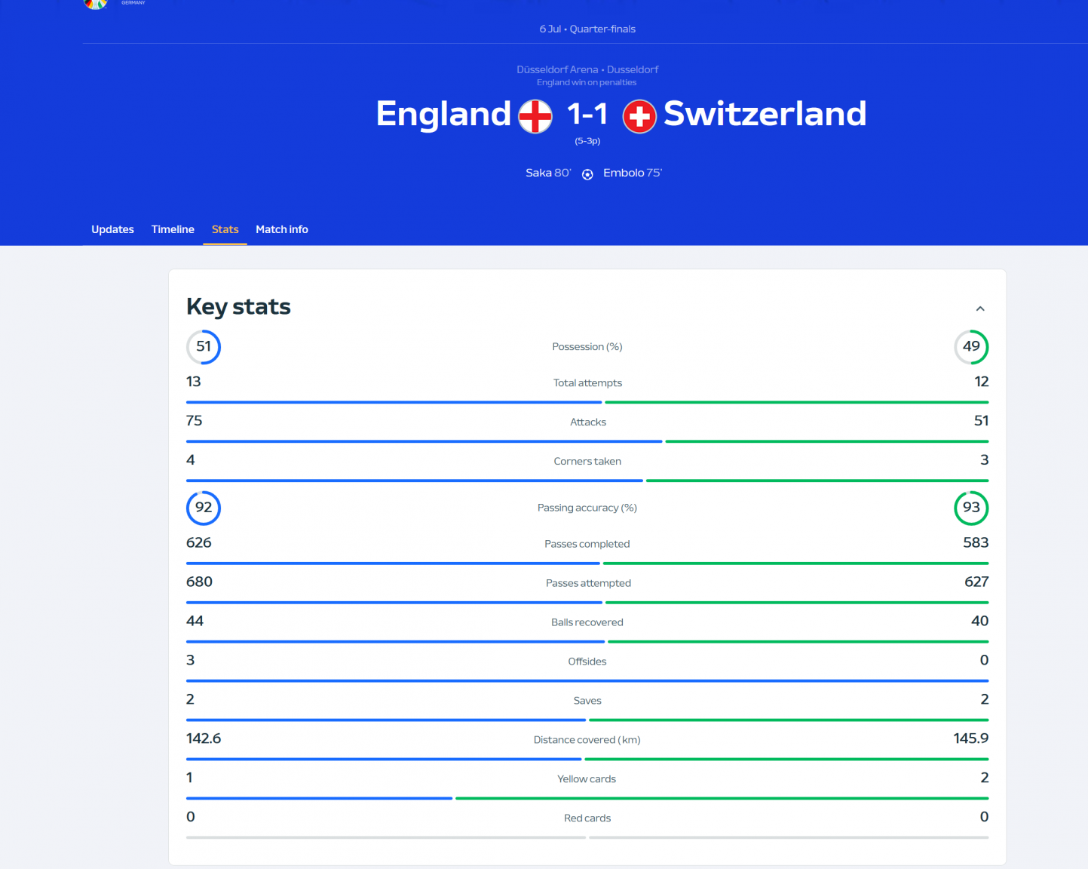Switch to the Timeline tab
Viewport: 1088px width, 869px height.
[173, 229]
